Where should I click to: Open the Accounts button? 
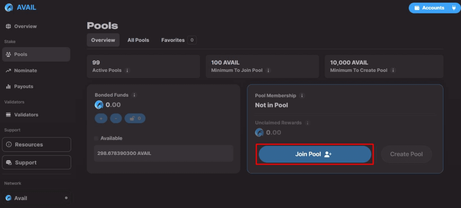coord(434,8)
